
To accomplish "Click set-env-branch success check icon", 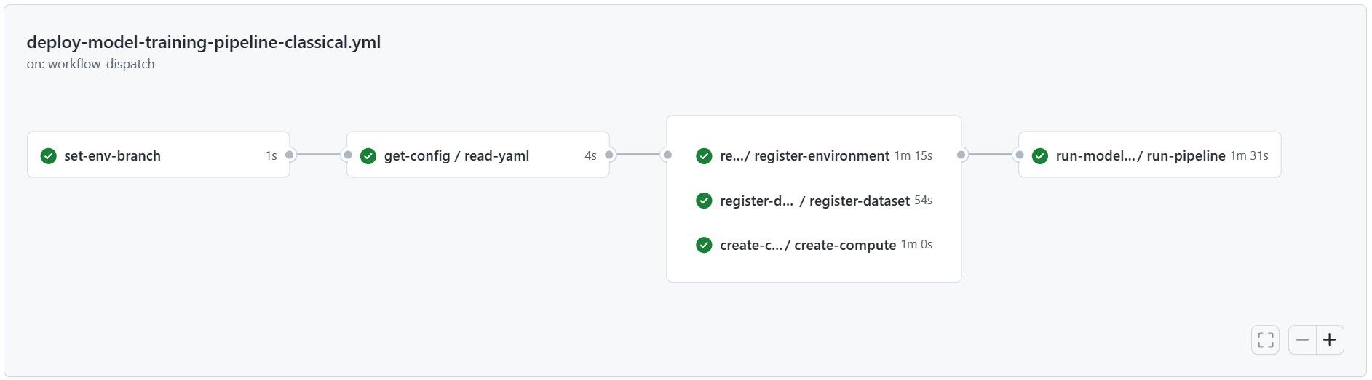I will coord(48,155).
